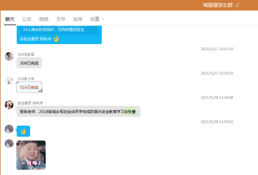Click the @张慧 mention in message
Image resolution: width=258 pixels, height=175 pixels.
pos(130,112)
